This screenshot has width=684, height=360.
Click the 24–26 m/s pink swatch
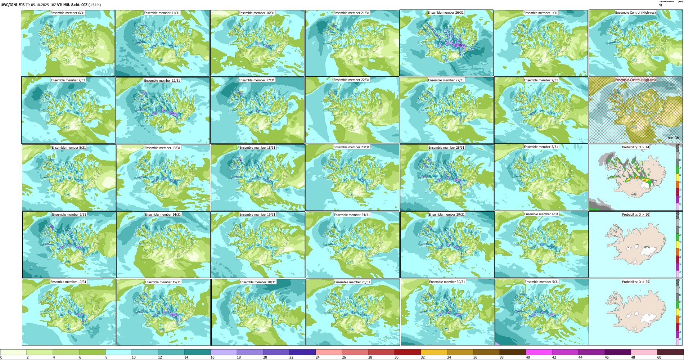[x=329, y=352]
